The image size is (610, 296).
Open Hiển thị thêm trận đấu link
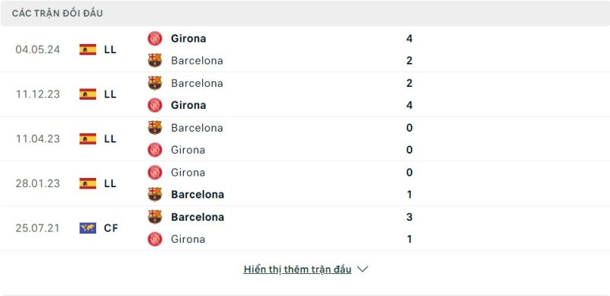point(297,269)
